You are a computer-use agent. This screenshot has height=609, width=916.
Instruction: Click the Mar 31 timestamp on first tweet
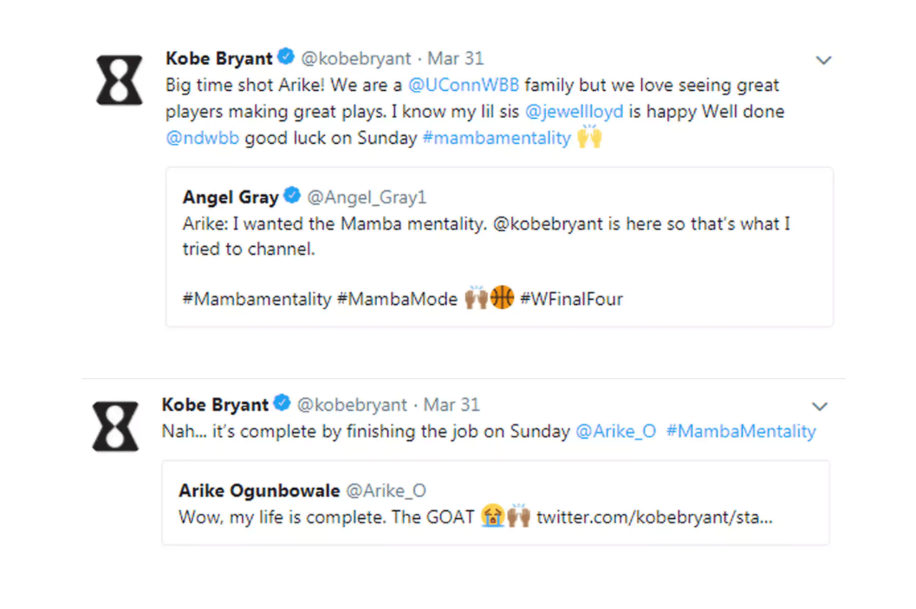455,58
